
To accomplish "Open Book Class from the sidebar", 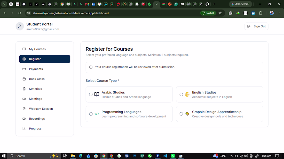I will point(45,79).
